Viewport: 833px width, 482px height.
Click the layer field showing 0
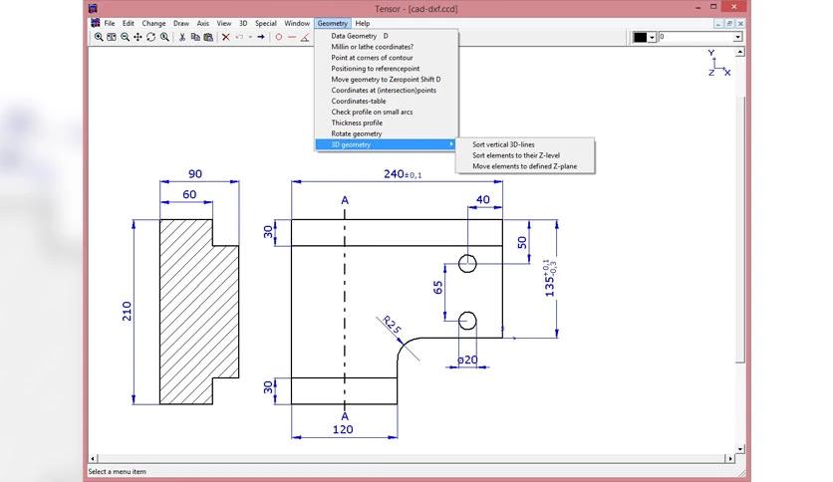tap(695, 37)
